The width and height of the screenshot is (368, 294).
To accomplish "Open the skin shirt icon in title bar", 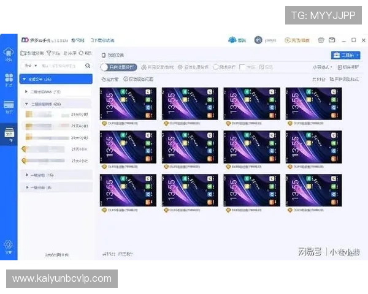I will coord(321,40).
